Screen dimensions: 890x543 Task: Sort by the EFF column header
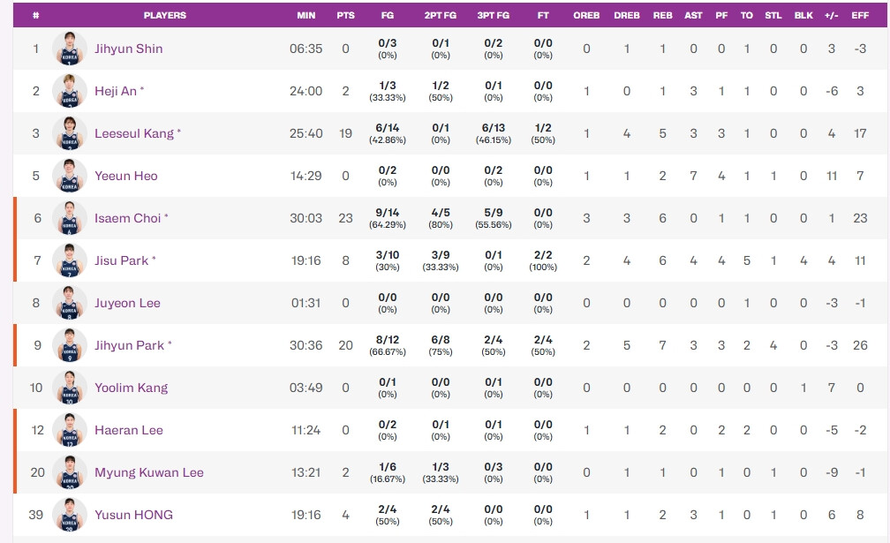(860, 15)
